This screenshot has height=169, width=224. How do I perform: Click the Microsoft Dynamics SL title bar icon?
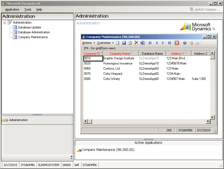[x=4, y=4]
